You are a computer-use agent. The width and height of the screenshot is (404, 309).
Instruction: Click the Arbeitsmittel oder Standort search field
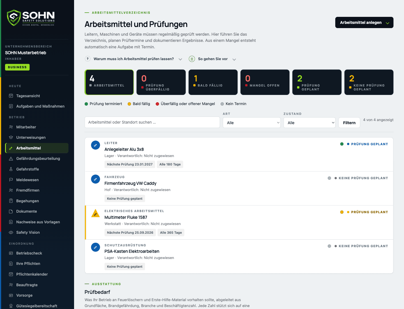[152, 122]
